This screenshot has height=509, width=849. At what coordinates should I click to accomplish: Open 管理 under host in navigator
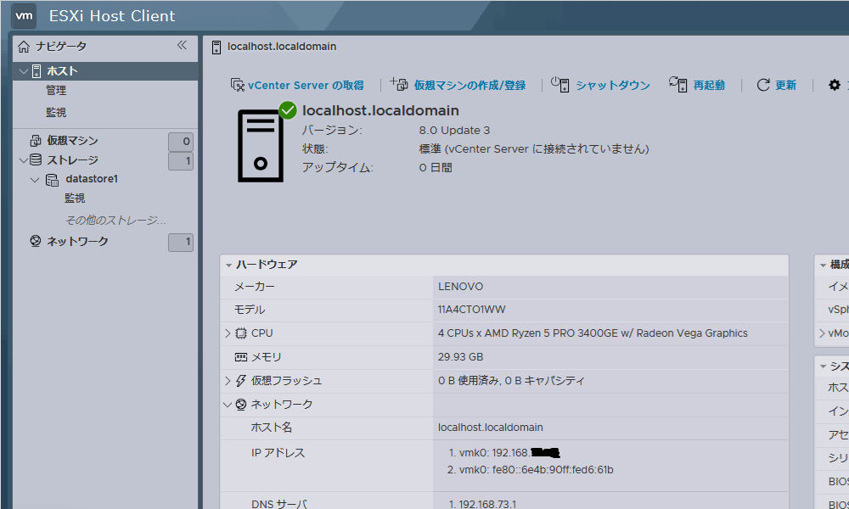point(56,90)
